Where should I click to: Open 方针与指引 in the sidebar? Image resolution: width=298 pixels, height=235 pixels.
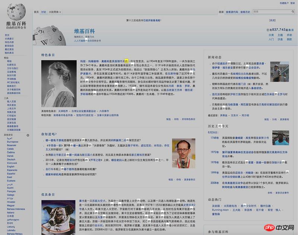(x=13, y=68)
